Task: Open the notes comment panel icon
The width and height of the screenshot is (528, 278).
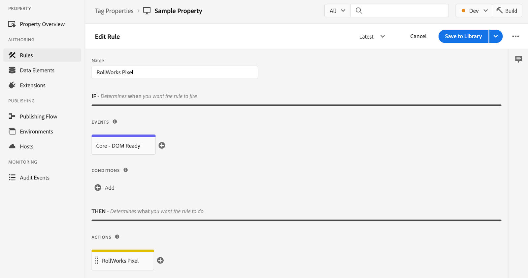Action: click(x=518, y=59)
